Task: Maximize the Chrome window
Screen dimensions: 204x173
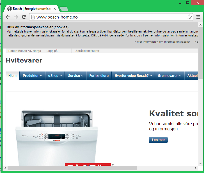Action: (188, 3)
